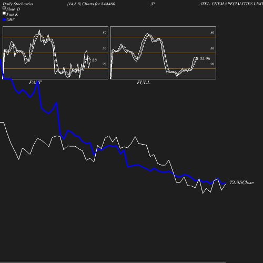Viewport: 263px width, 263px height.
Task: Click the FAST stochastic chart thumbnail
Action: [x=55, y=53]
